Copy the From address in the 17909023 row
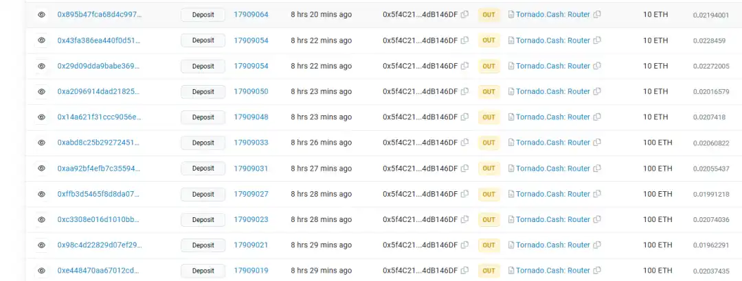This screenshot has width=742, height=281. click(464, 219)
